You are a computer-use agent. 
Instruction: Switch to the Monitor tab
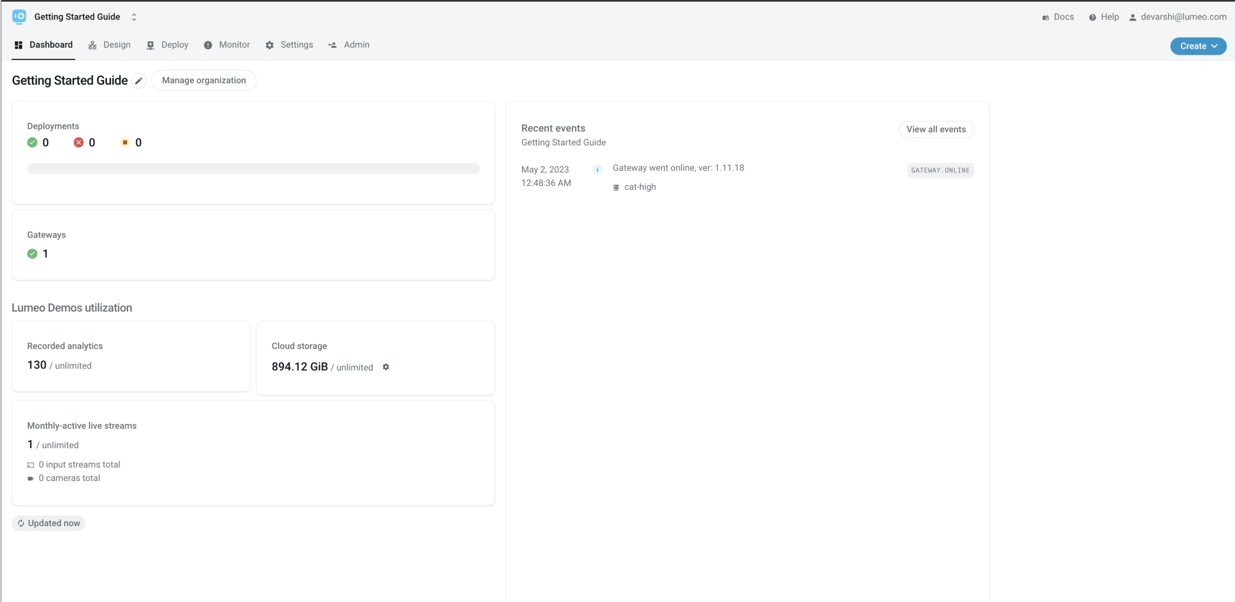point(227,45)
